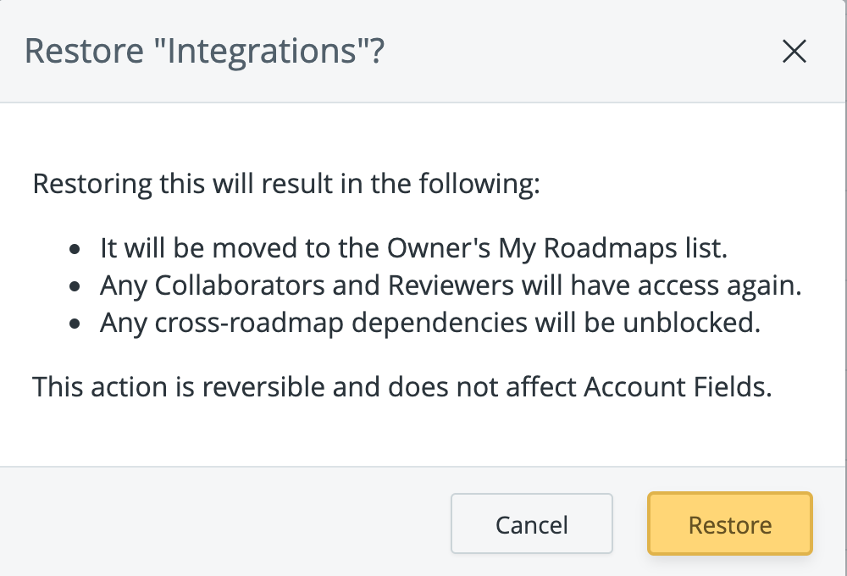Click the bullet dot before "Any Collaborators"

point(75,287)
